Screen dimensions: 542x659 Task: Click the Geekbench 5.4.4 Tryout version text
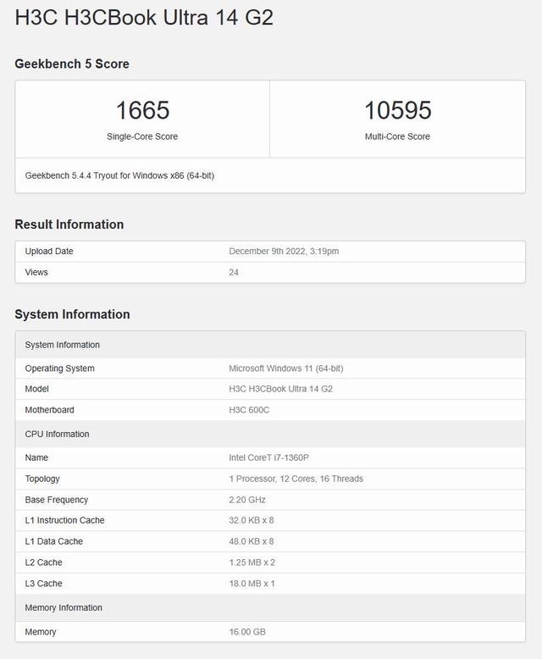[119, 175]
